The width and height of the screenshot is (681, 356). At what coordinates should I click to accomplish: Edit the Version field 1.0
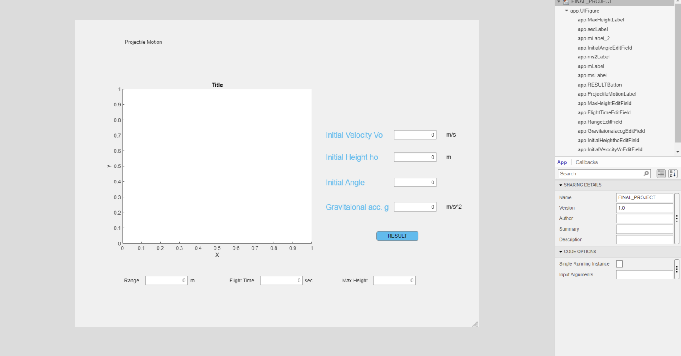click(x=644, y=208)
